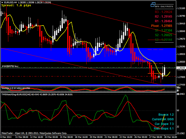
Task: Select the #162869794 buy order label
Action: [10, 66]
